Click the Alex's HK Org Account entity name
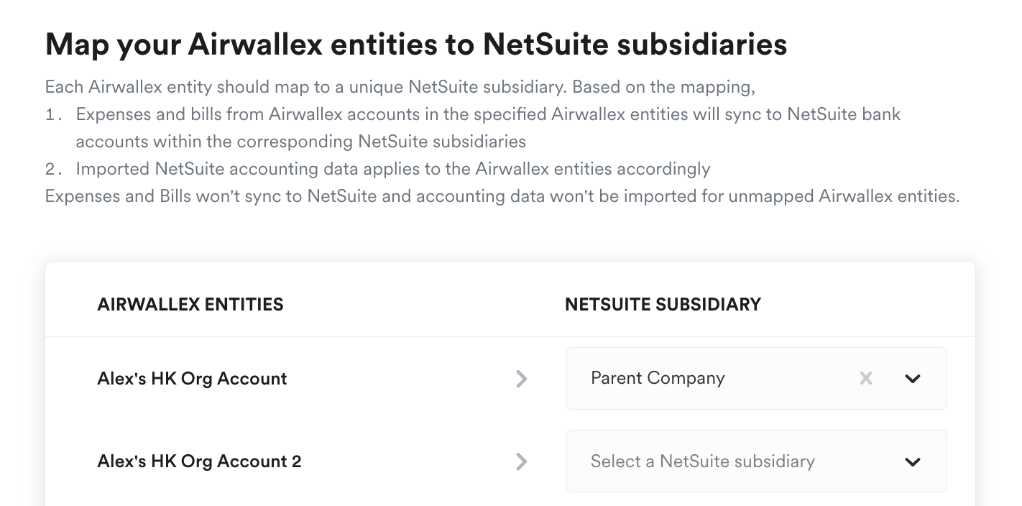This screenshot has width=1022, height=506. click(192, 379)
